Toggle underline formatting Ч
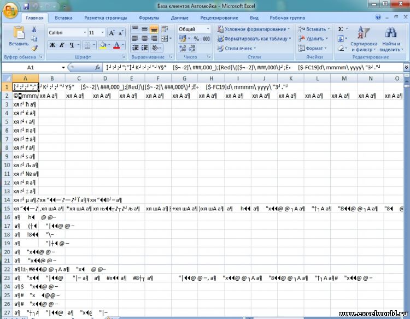 coord(72,45)
